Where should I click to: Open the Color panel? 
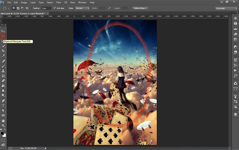[235, 34]
